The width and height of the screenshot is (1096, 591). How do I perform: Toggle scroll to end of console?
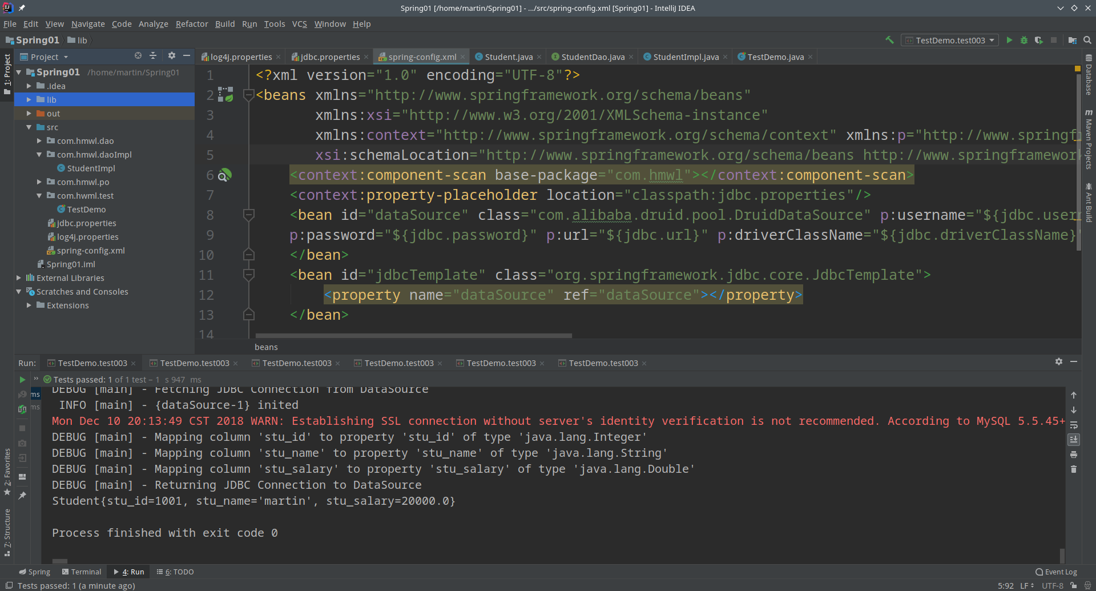click(1074, 440)
